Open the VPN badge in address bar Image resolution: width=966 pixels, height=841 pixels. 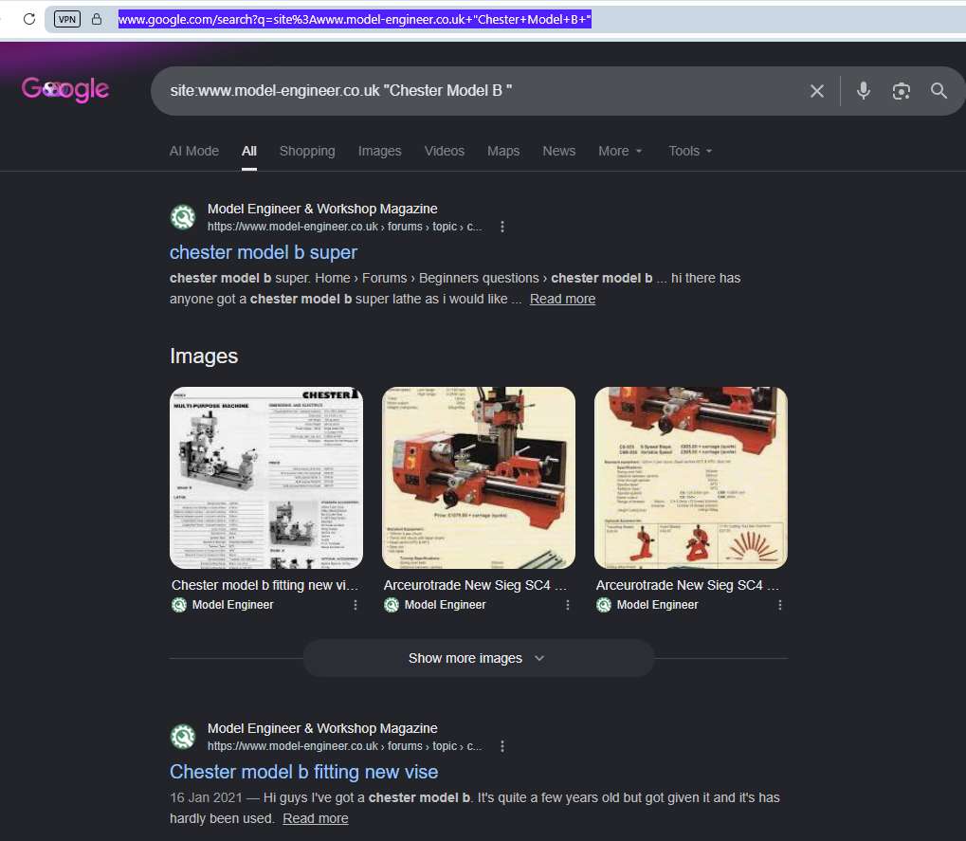point(67,19)
